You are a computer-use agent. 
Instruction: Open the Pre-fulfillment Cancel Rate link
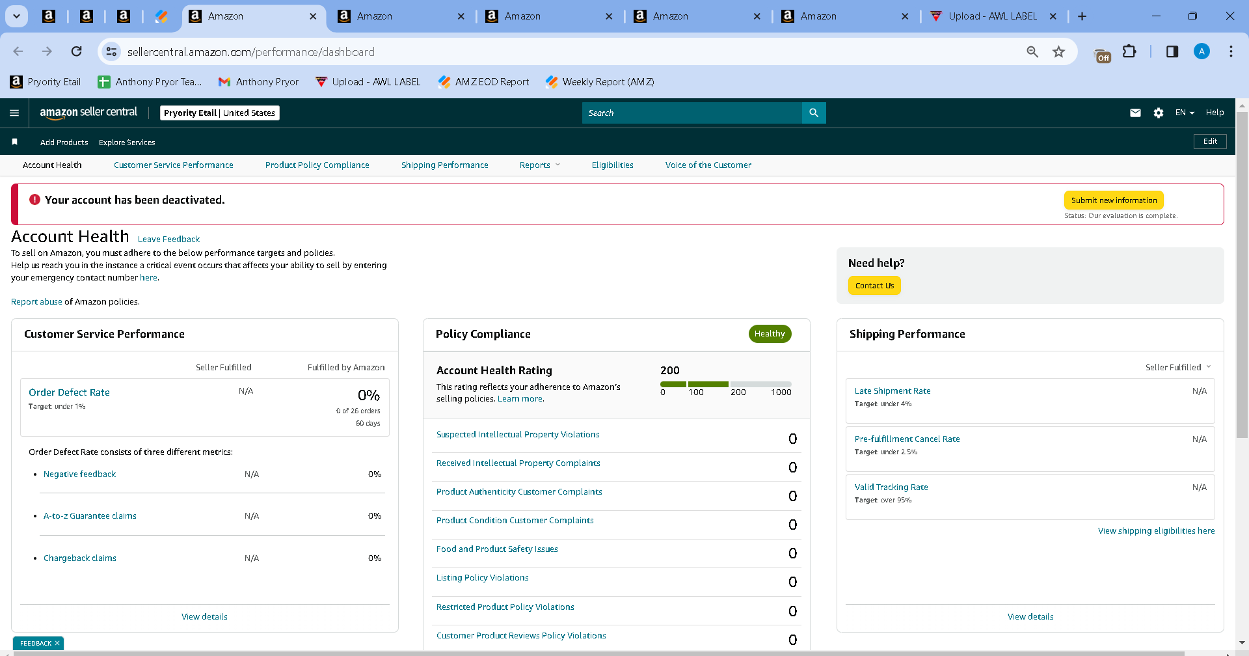tap(907, 439)
